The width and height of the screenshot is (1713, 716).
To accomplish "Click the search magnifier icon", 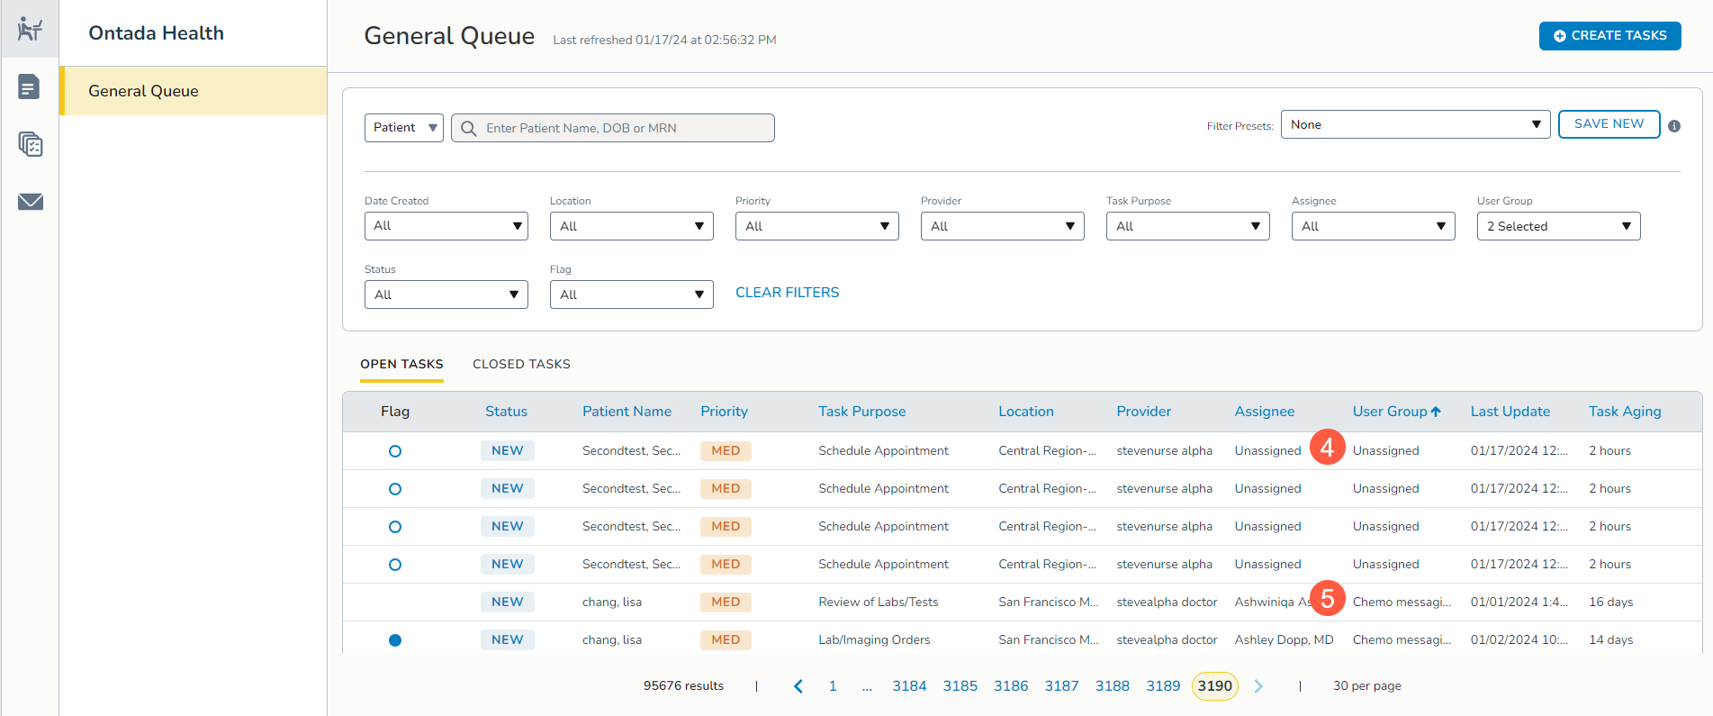I will pyautogui.click(x=468, y=129).
